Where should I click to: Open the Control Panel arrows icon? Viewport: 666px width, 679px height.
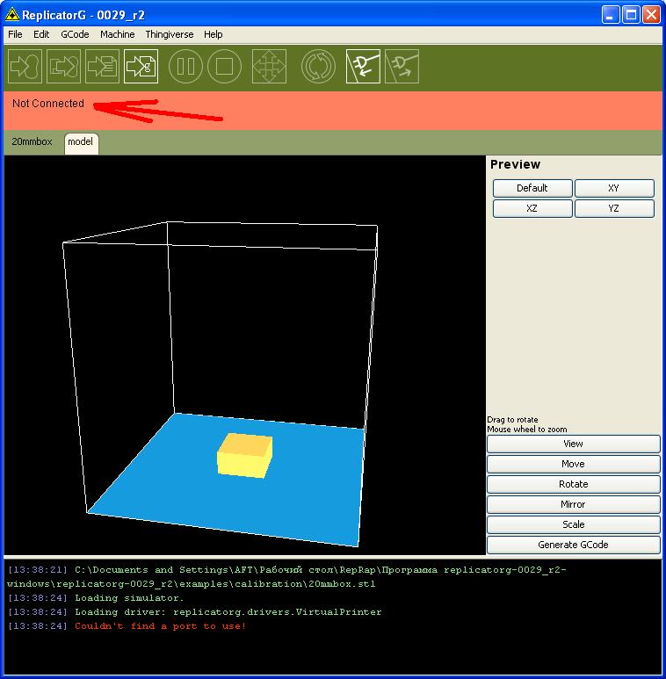(x=269, y=66)
